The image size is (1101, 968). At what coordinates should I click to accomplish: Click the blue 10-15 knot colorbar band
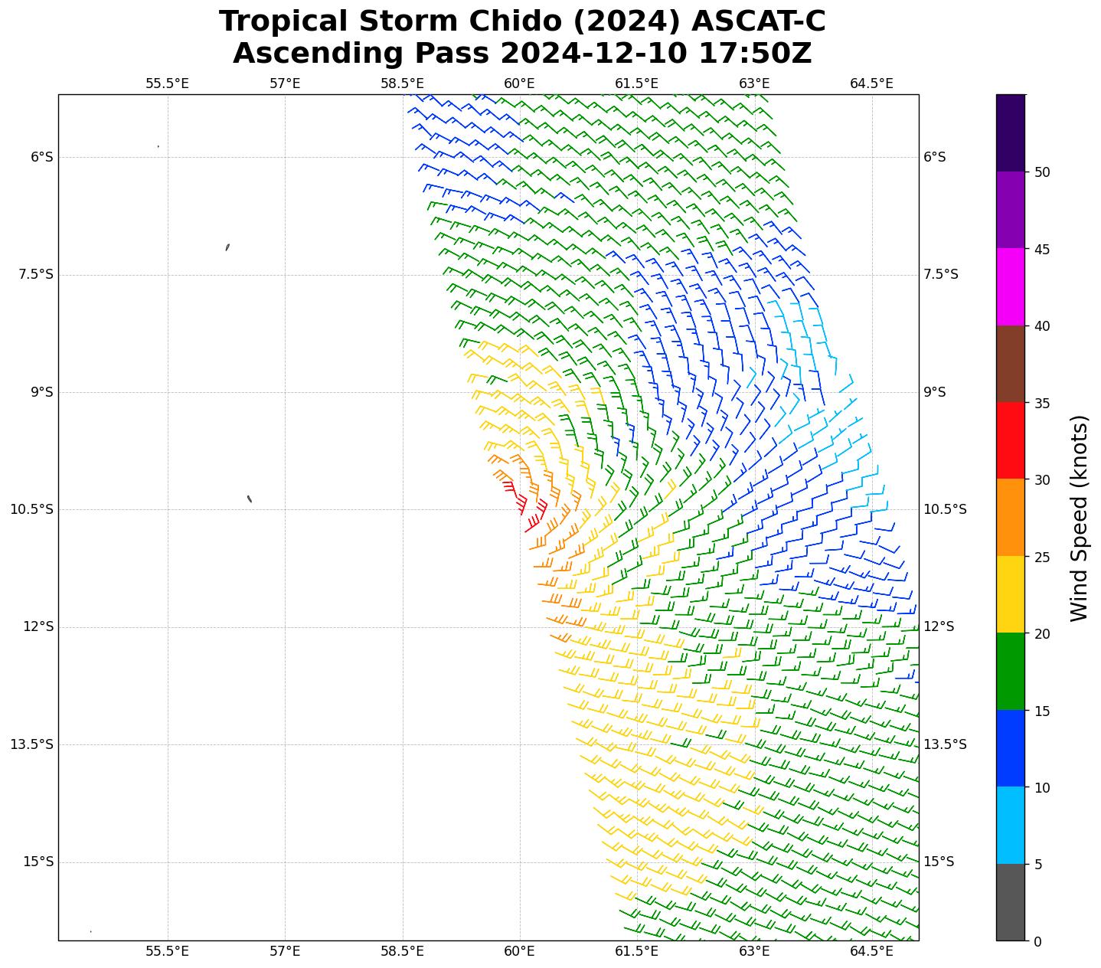click(x=1010, y=748)
